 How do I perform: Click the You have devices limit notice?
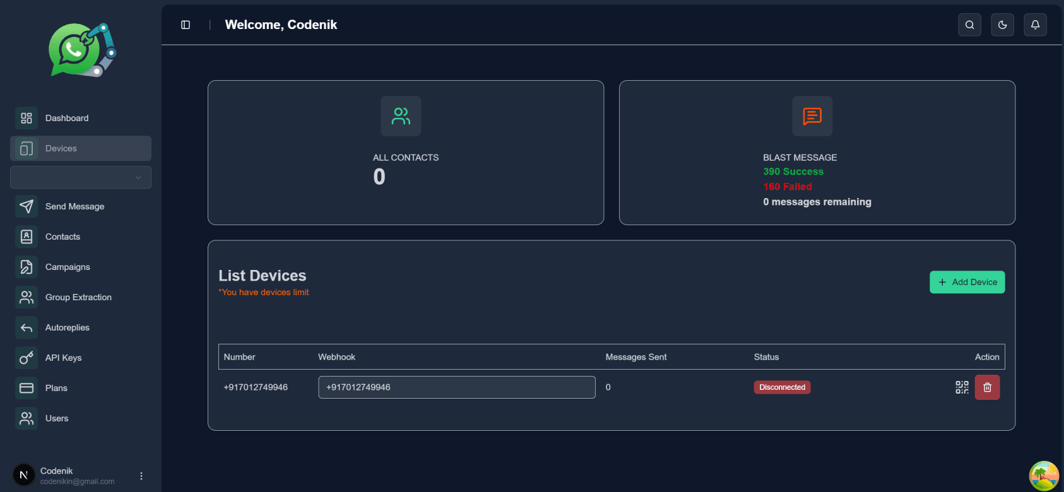(264, 292)
